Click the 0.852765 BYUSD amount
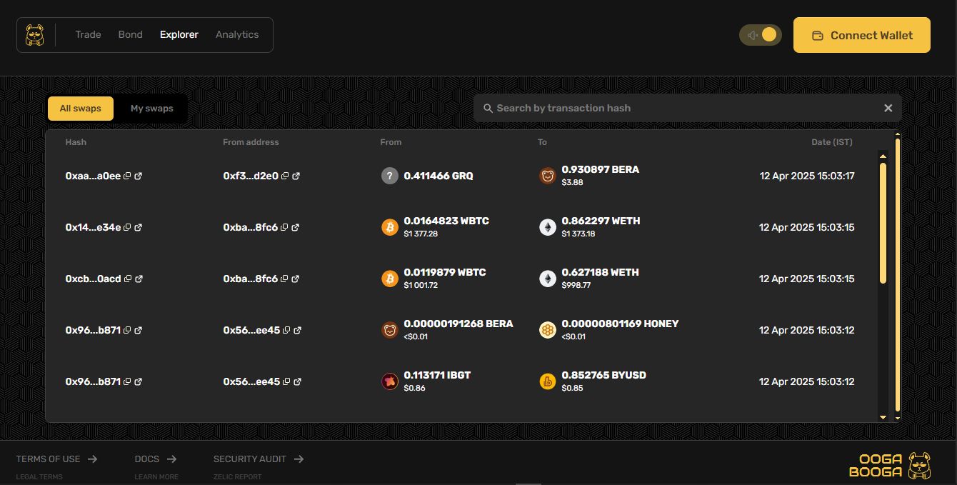This screenshot has width=957, height=485. pyautogui.click(x=603, y=375)
